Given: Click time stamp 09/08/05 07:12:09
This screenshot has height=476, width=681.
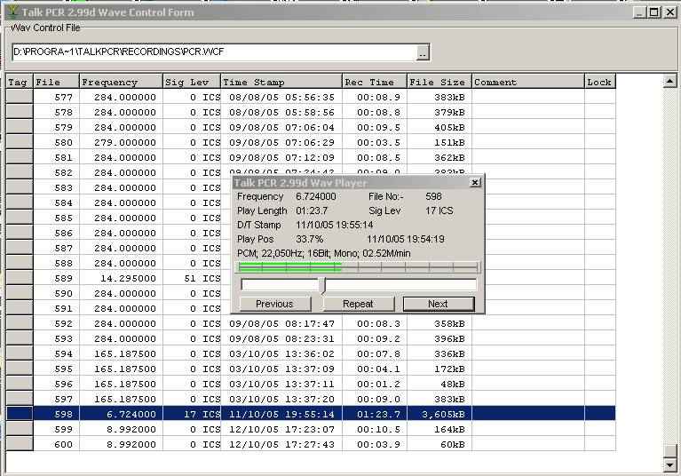Looking at the screenshot, I should [x=281, y=157].
